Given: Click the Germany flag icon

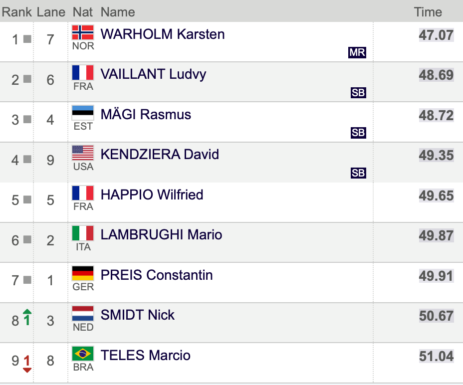Looking at the screenshot, I should 83,273.
